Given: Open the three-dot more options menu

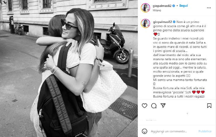Looking at the screenshot, I should [x=209, y=8].
